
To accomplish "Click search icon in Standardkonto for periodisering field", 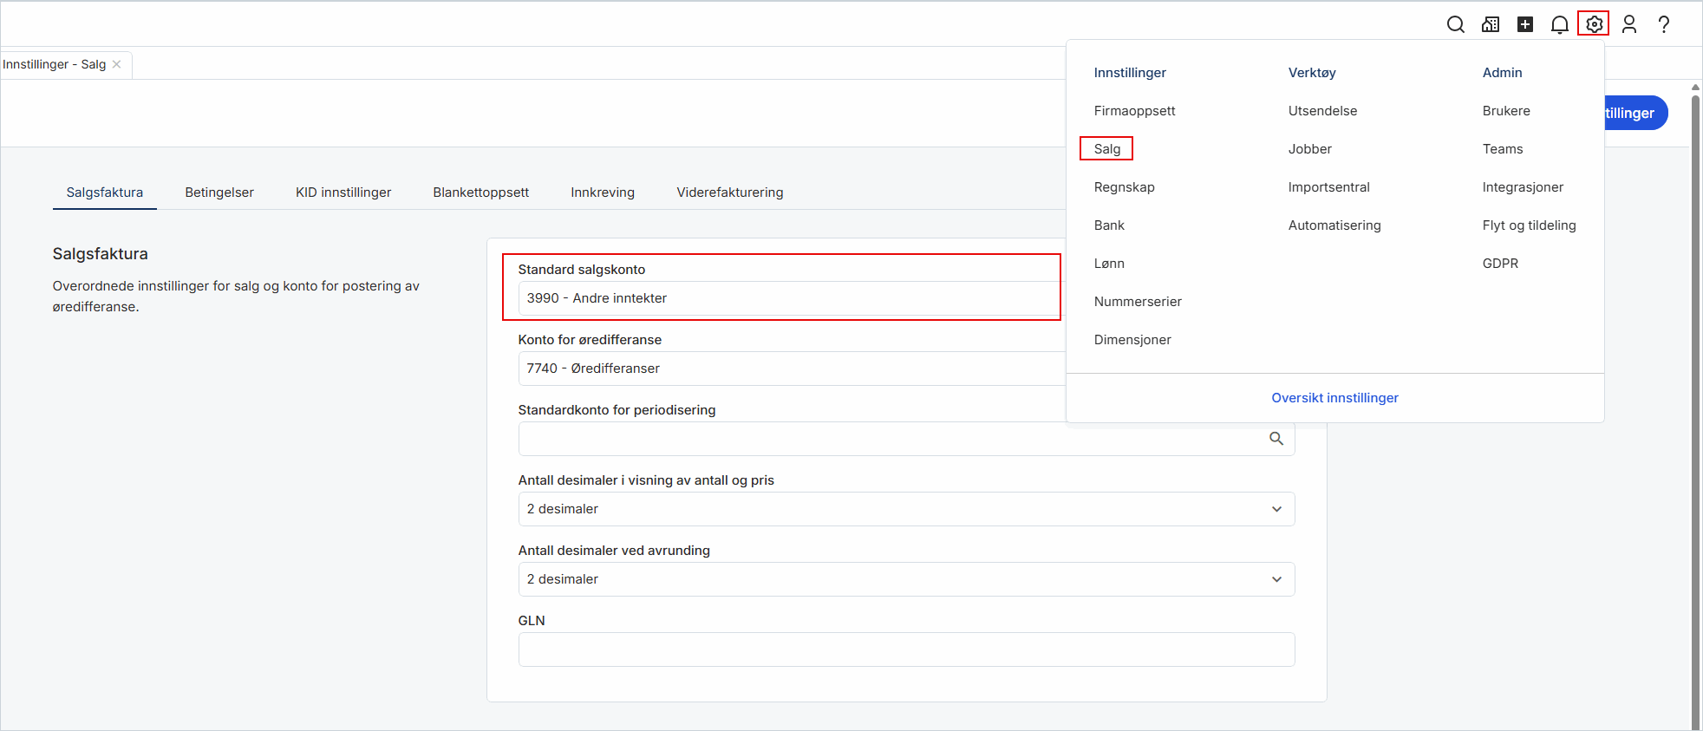I will pos(1276,439).
